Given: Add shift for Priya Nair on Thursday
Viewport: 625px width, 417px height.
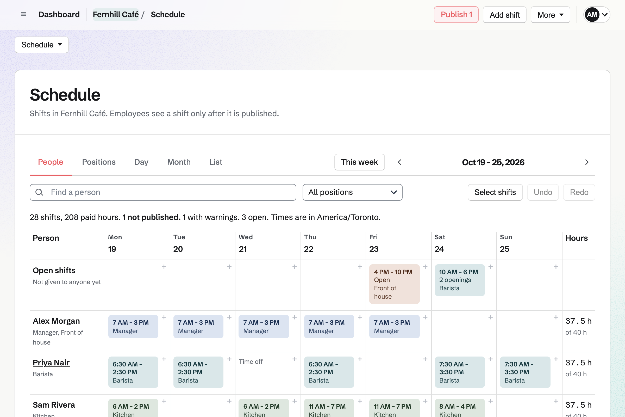Looking at the screenshot, I should pyautogui.click(x=360, y=359).
